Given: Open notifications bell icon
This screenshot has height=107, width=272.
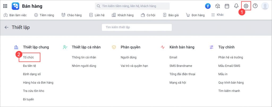Looking at the screenshot, I should pos(236,6).
